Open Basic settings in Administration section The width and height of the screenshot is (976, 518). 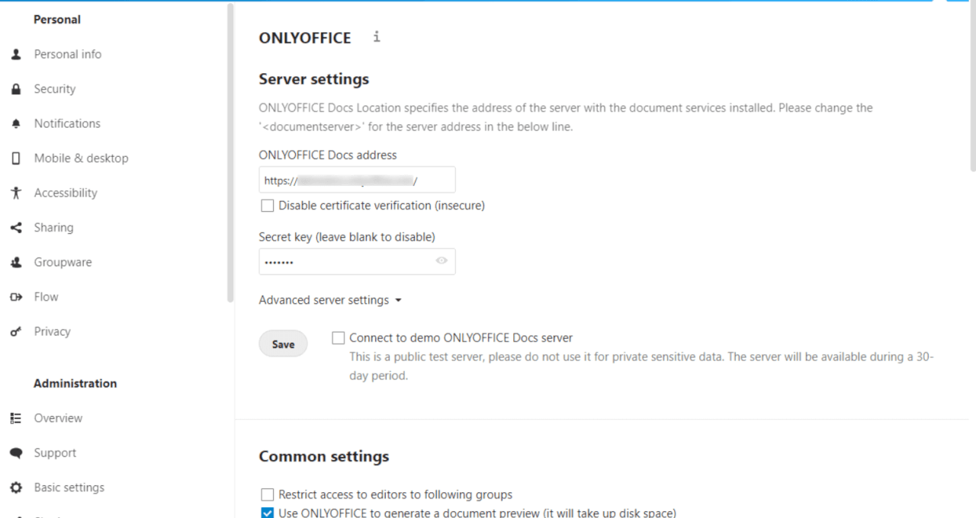(x=69, y=487)
